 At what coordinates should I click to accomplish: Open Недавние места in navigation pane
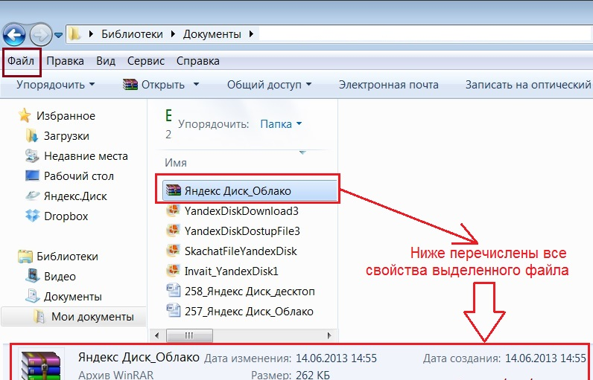[86, 156]
